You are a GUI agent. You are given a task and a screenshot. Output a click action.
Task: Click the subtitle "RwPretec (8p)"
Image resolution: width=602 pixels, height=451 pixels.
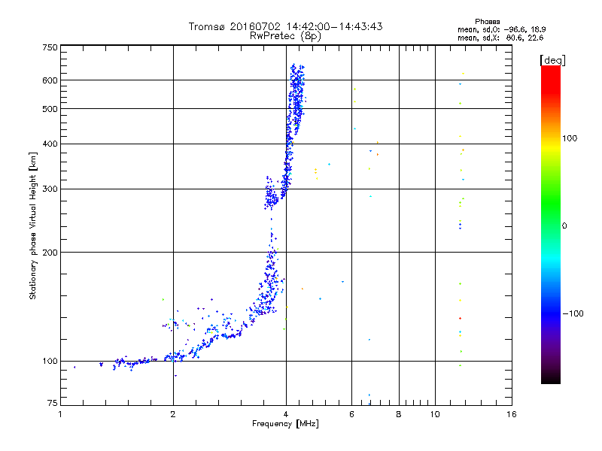click(x=285, y=36)
